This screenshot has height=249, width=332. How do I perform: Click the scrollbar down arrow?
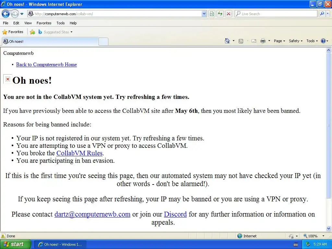tap(329, 228)
